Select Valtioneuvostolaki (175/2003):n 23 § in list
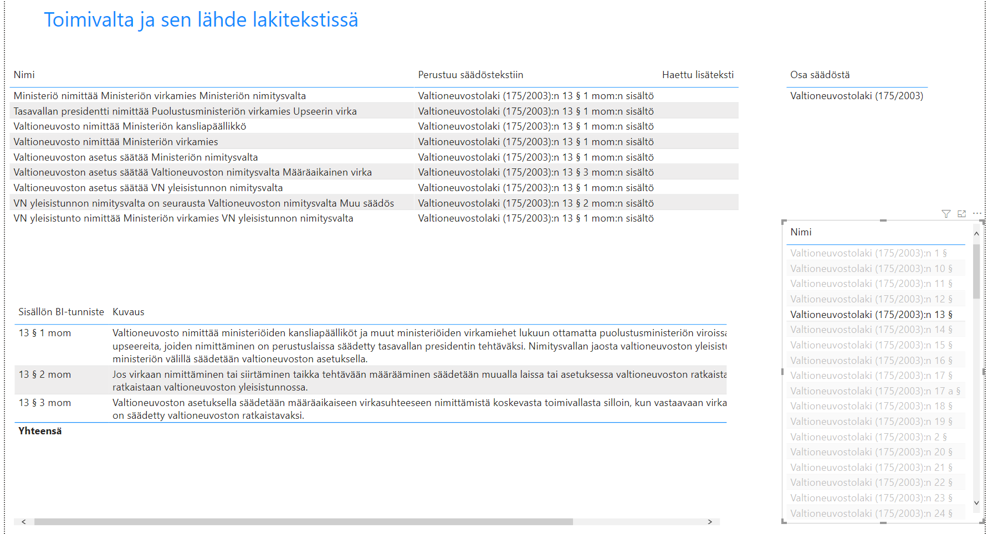The height and width of the screenshot is (534, 993). [871, 498]
